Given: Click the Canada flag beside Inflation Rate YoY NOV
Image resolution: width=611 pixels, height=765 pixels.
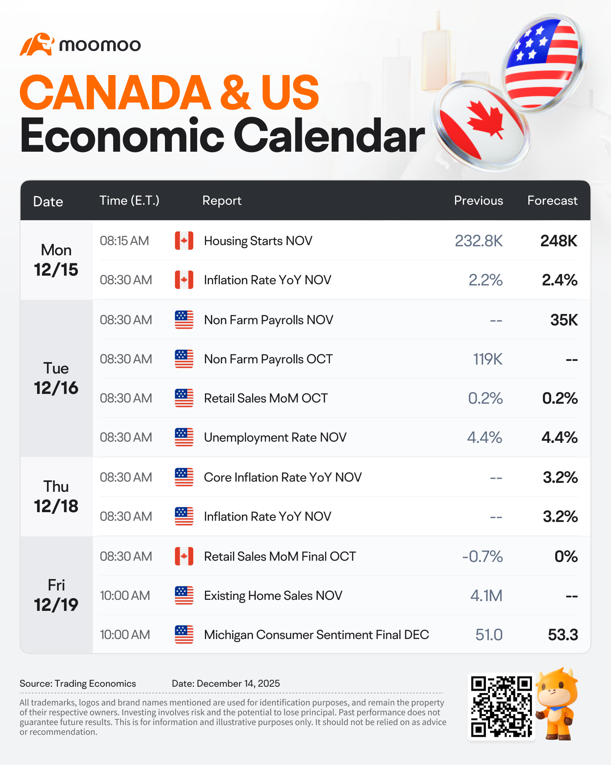Looking at the screenshot, I should click(x=184, y=280).
